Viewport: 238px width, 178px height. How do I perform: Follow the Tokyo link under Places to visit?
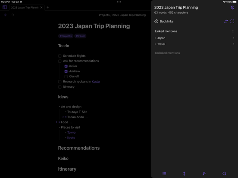pyautogui.click(x=71, y=132)
